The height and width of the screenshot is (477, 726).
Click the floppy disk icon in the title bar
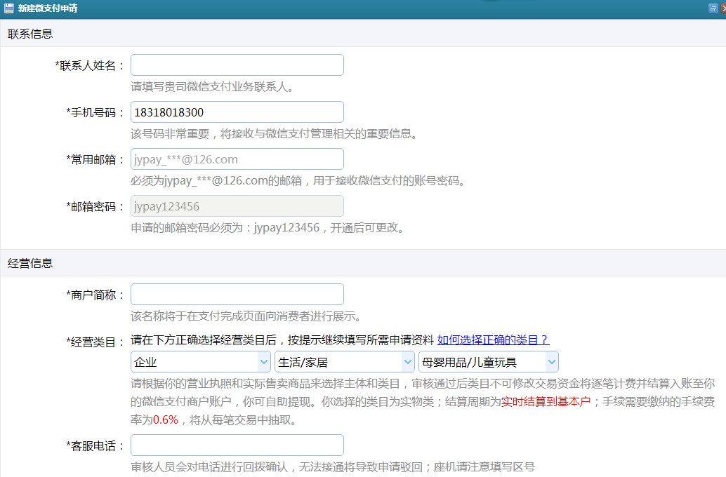click(x=8, y=8)
